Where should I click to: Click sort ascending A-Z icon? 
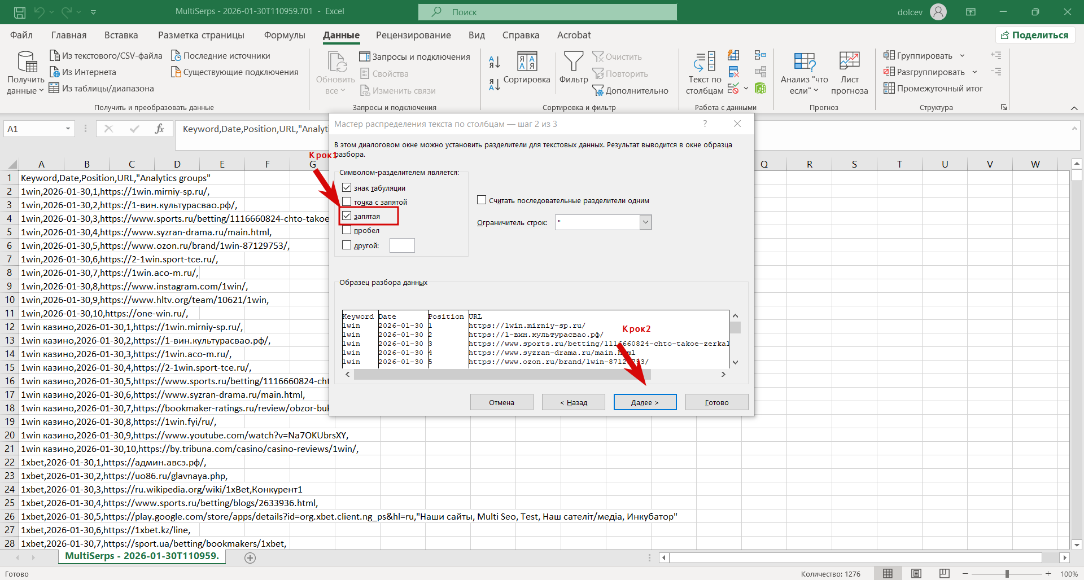pyautogui.click(x=495, y=62)
